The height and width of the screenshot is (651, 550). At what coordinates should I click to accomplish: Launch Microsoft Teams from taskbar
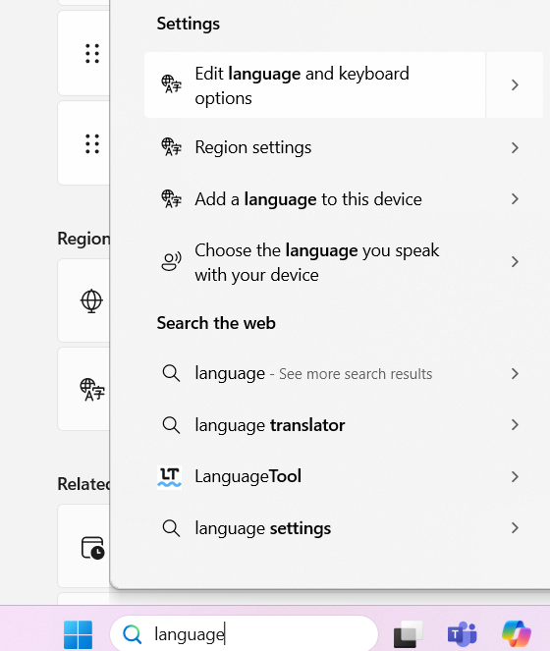[x=462, y=635]
